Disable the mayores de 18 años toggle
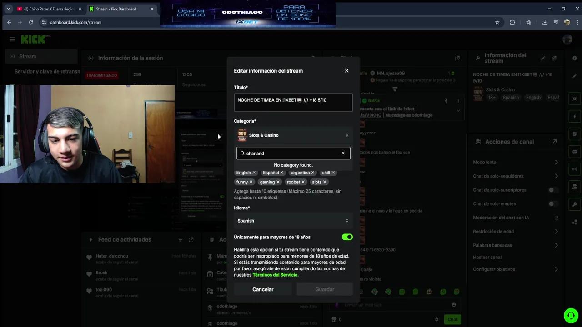The height and width of the screenshot is (327, 582). (x=347, y=237)
